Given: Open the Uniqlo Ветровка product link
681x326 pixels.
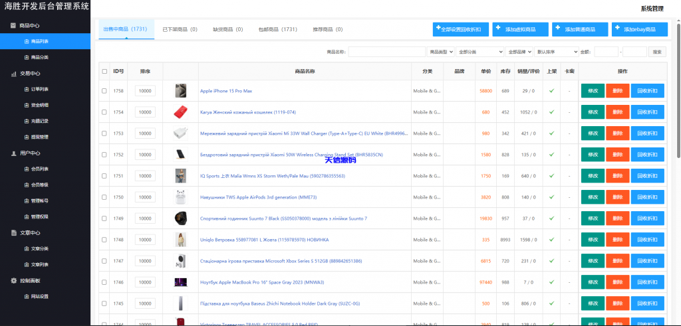Looking at the screenshot, I should (x=265, y=240).
